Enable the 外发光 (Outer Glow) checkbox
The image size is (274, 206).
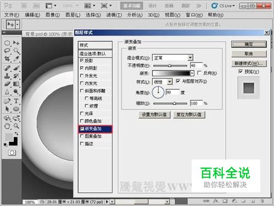pos(82,76)
